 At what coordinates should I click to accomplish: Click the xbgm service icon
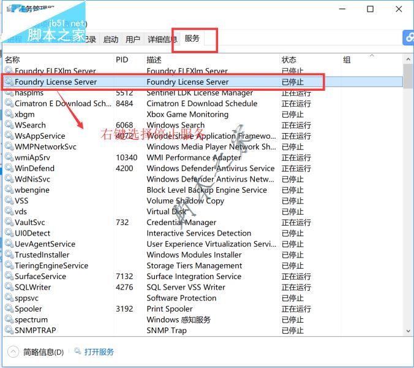coord(9,113)
